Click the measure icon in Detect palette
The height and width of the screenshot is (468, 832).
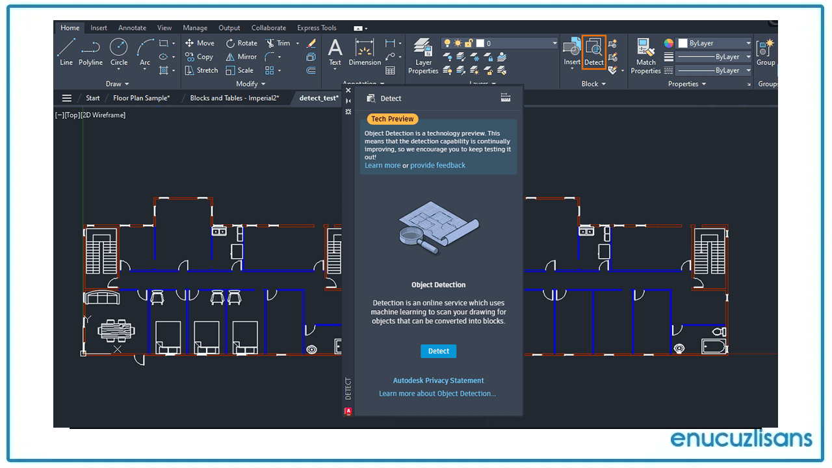(506, 97)
